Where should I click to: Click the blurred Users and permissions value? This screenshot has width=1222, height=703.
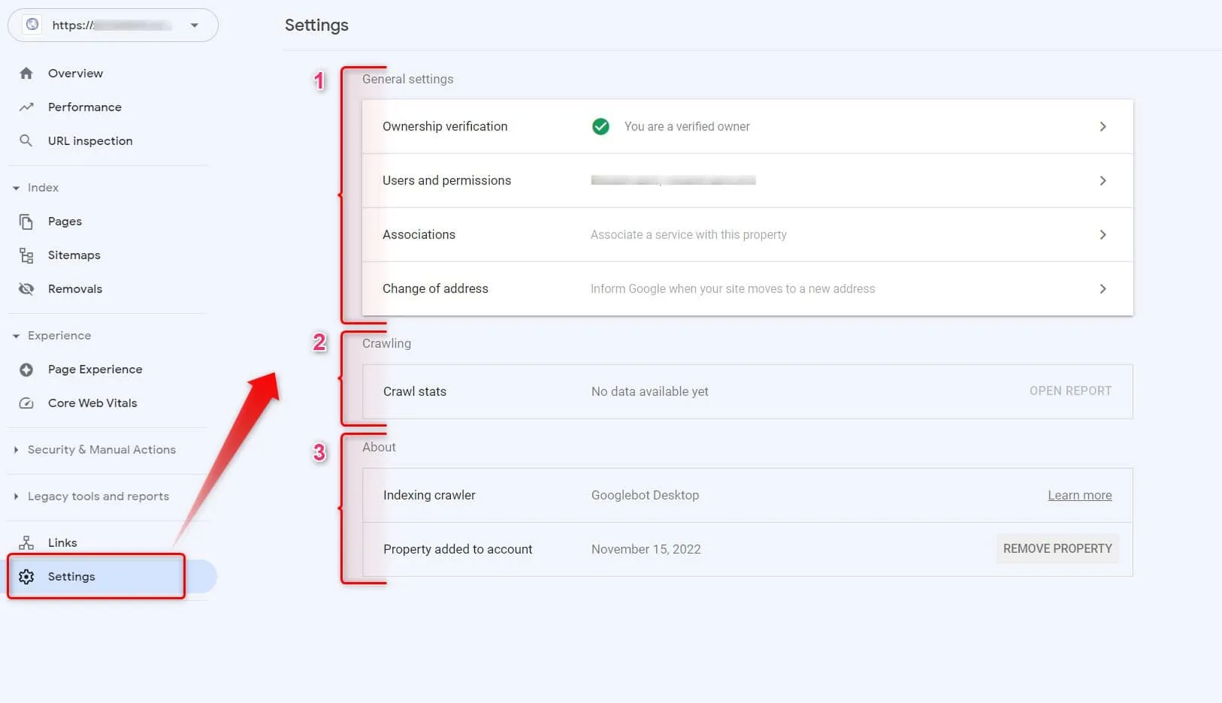click(x=673, y=180)
